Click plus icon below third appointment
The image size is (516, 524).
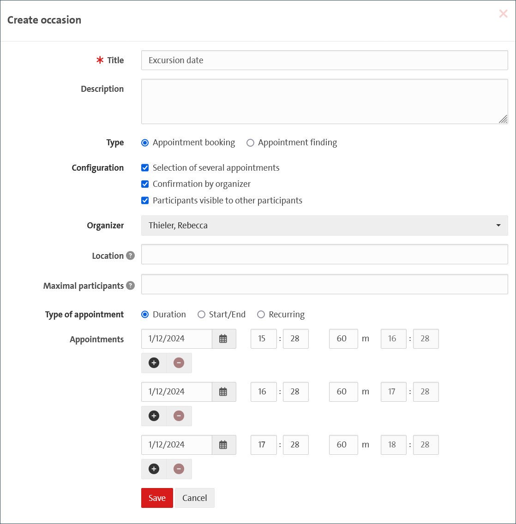[x=154, y=469]
